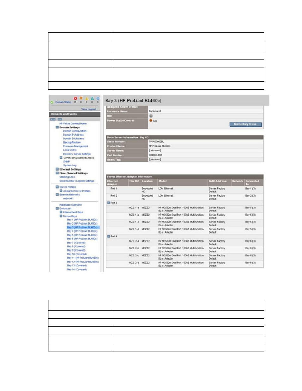
Task: Click the Part Number value 404663-B21
Action: [x=155, y=155]
